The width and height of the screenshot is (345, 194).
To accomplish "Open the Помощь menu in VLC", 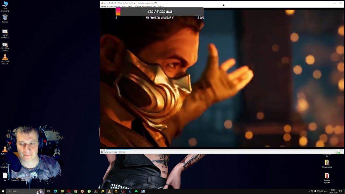I will (161, 6).
